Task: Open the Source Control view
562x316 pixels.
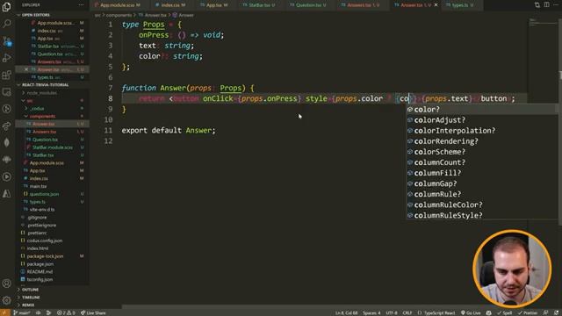Action: tap(6, 41)
